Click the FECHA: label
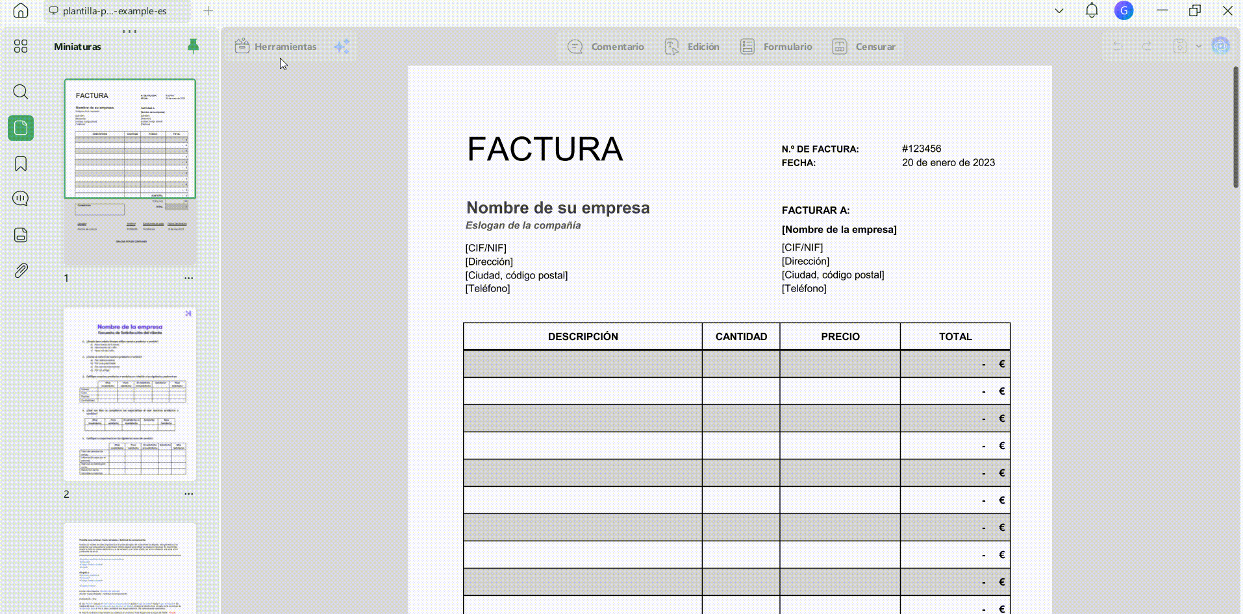Screen dimensions: 1243x614 799,163
